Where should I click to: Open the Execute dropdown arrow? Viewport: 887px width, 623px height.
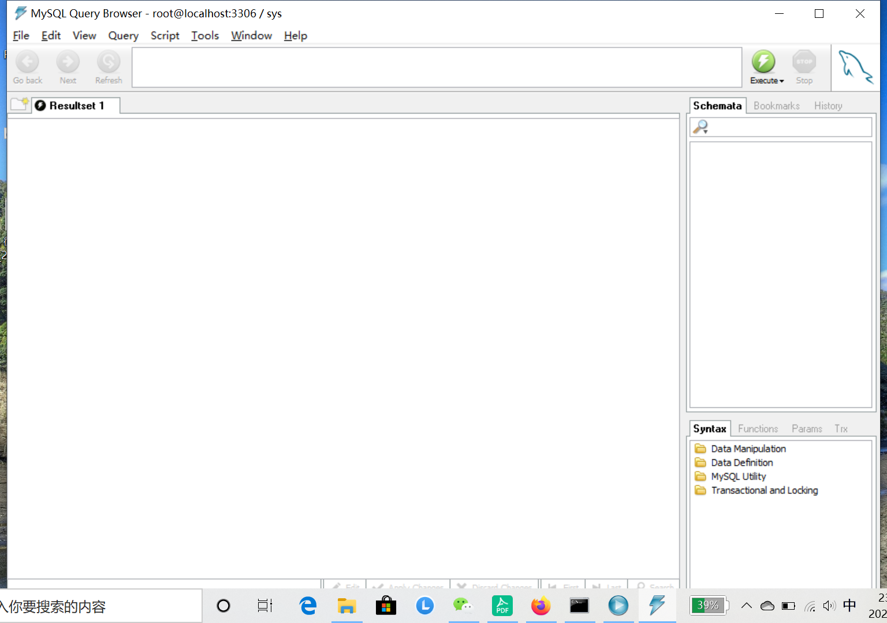pos(782,81)
